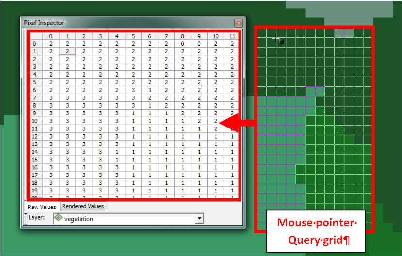Click column header 10 in the table
Viewport: 402px width, 256px height.
coord(215,36)
